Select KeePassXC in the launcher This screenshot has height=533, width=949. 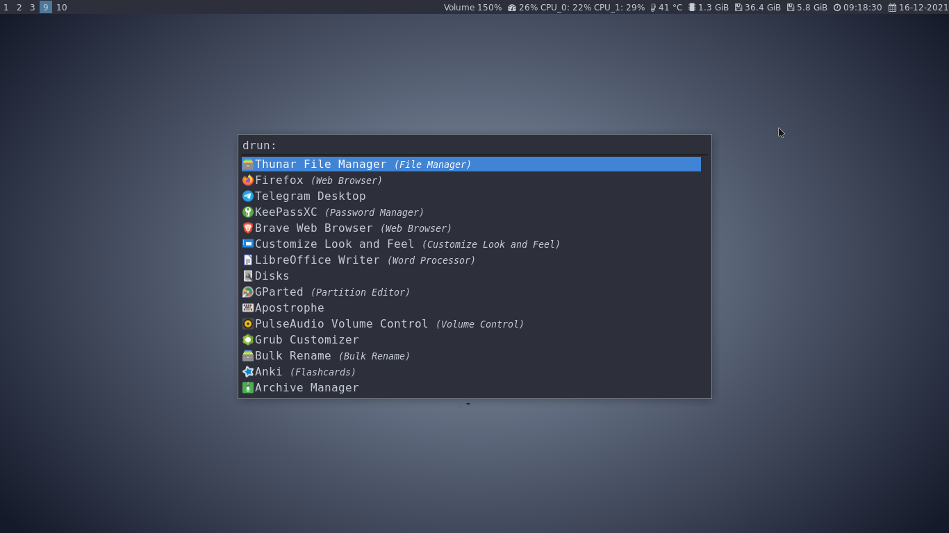(x=471, y=212)
